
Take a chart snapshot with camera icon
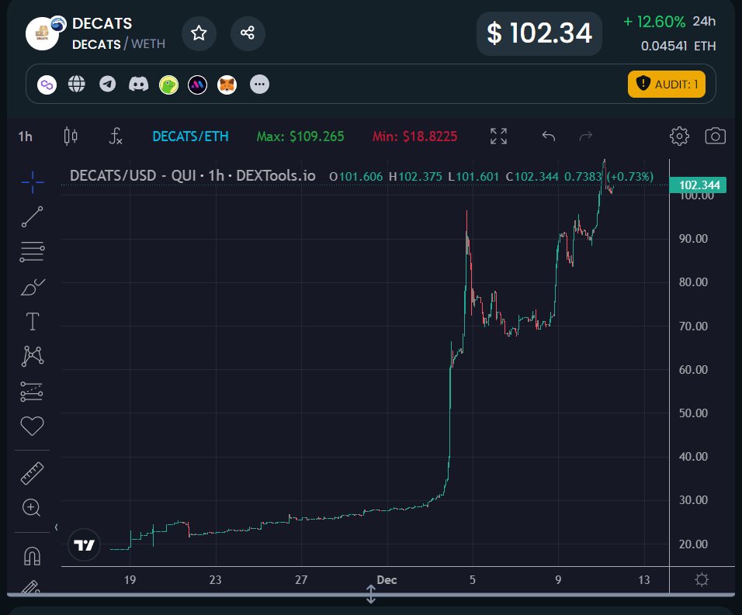tap(715, 136)
